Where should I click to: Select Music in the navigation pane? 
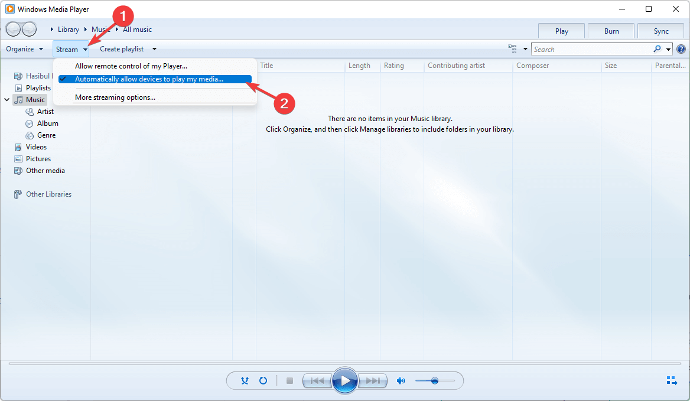pos(35,100)
